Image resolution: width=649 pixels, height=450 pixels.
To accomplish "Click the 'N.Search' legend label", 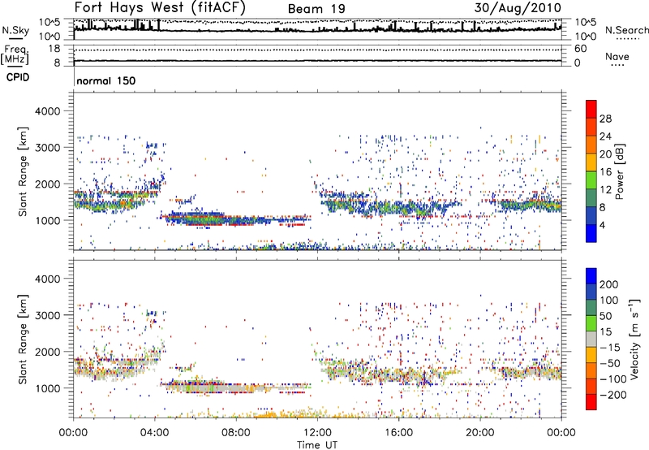I will [626, 30].
